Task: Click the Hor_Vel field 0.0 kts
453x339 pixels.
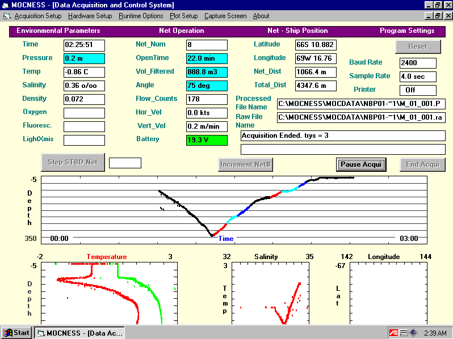Action: tap(207, 113)
